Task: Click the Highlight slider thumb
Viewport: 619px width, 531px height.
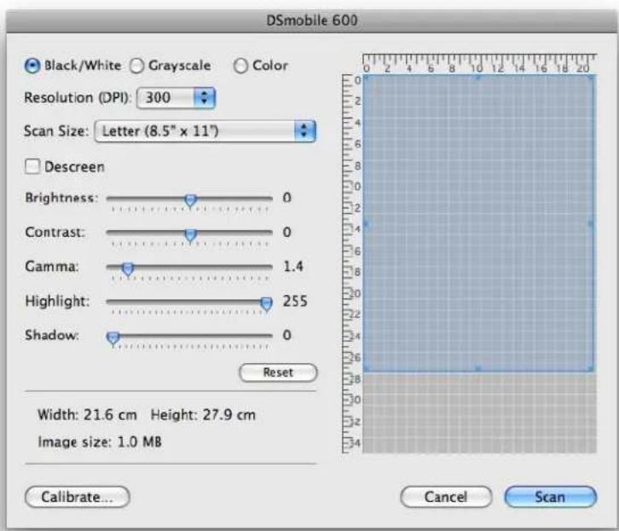Action: coord(267,304)
